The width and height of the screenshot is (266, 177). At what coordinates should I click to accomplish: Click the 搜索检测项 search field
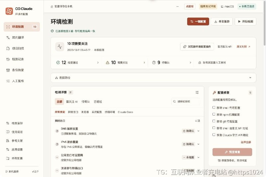pyautogui.click(x=186, y=102)
